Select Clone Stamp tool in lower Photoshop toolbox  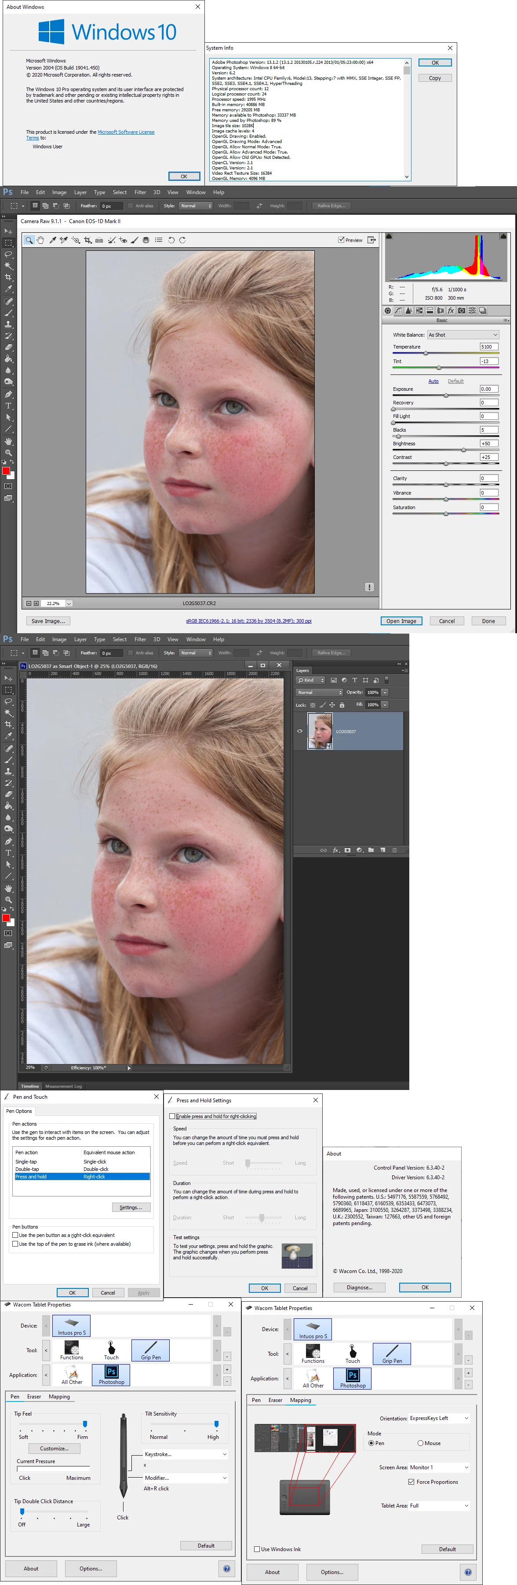pyautogui.click(x=9, y=771)
